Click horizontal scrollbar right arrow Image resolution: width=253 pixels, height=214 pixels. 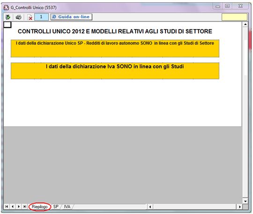(x=239, y=207)
